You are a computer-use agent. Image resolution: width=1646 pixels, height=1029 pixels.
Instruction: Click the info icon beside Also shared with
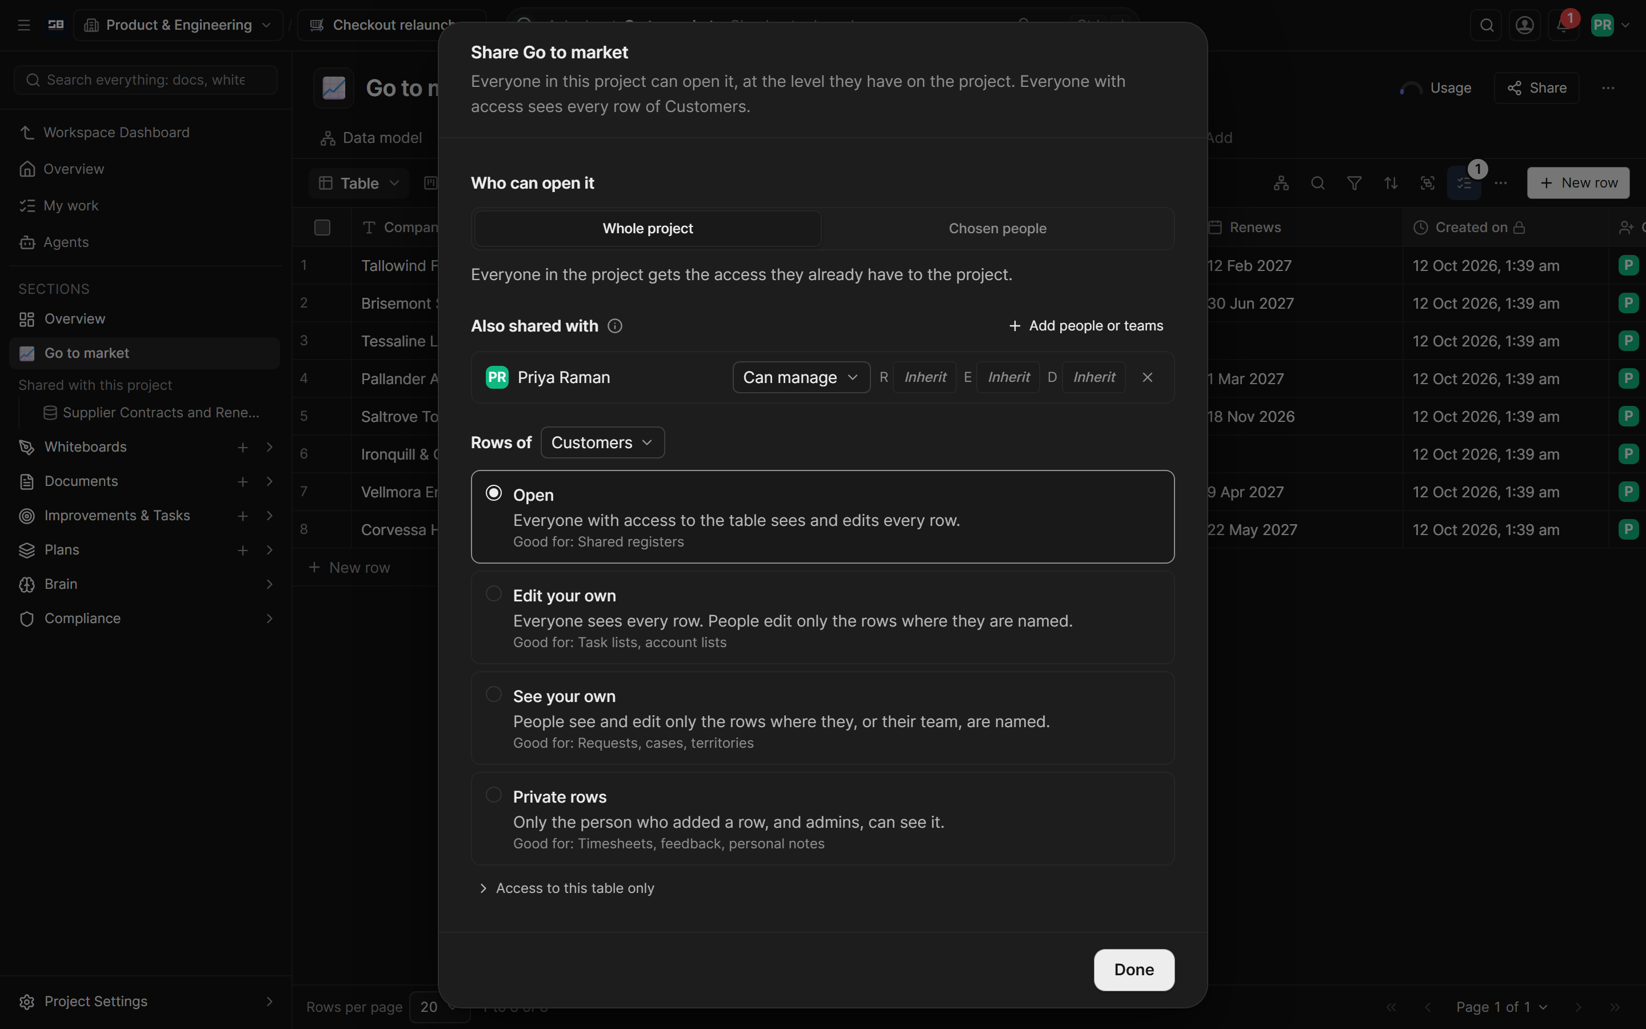pyautogui.click(x=615, y=326)
